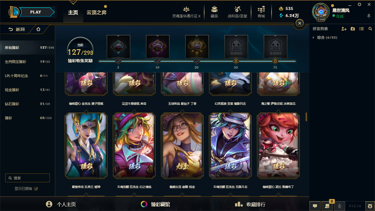
Task: Open the settings gear icon
Action: [359, 4]
